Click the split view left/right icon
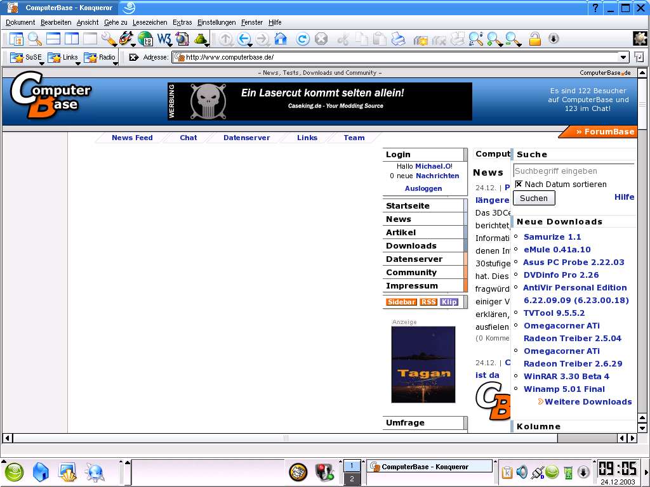Screen dimensions: 650x487 72,39
